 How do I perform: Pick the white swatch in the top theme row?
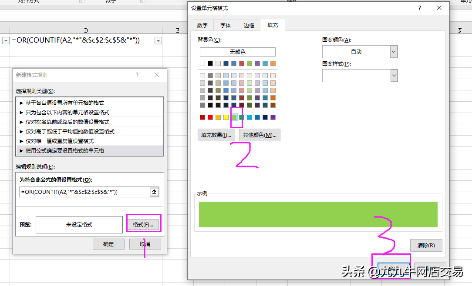coord(202,63)
